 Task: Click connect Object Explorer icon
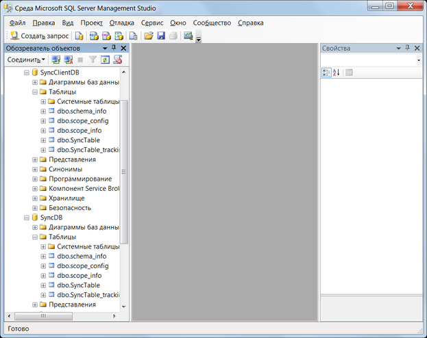[x=56, y=60]
